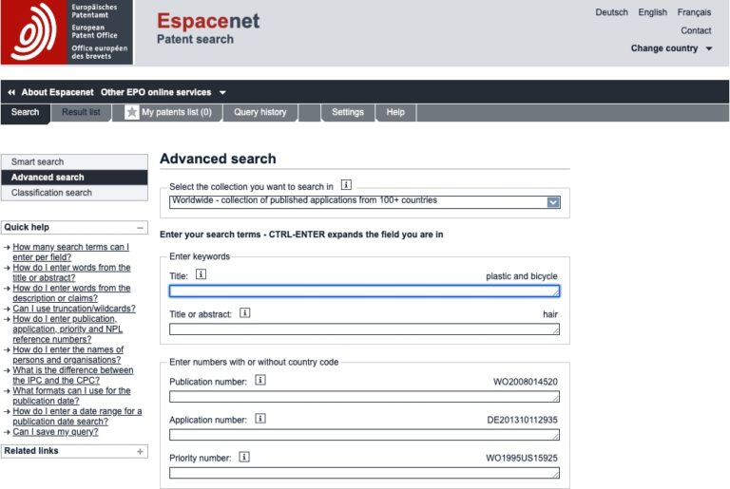This screenshot has width=730, height=489.
Task: Click example text 'WO1995US15925'
Action: [522, 459]
